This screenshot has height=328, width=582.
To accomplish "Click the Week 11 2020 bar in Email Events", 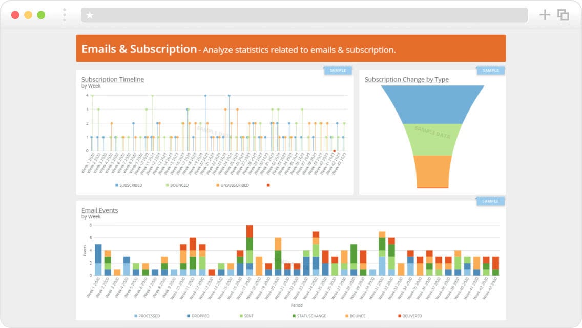I will [193, 256].
